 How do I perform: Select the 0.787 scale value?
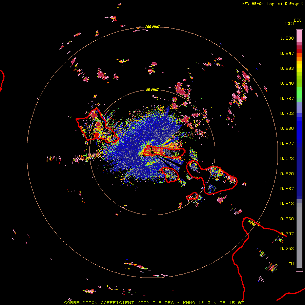(287, 98)
